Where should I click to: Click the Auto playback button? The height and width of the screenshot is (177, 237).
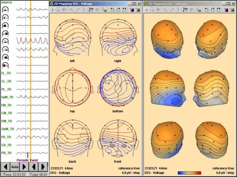click(14, 167)
